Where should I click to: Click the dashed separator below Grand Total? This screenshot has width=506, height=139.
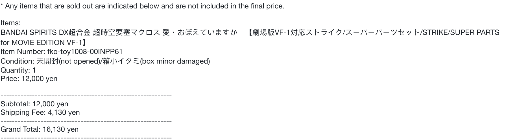pos(86,138)
